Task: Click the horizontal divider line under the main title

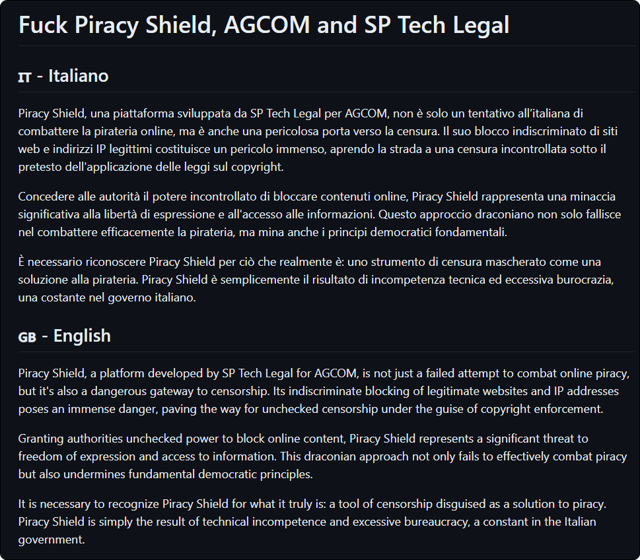Action: click(x=326, y=46)
